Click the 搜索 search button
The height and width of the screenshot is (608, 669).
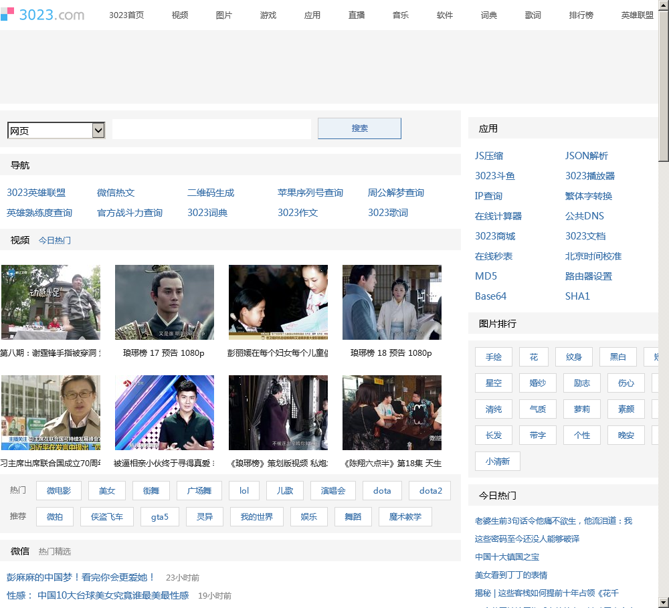pyautogui.click(x=359, y=128)
